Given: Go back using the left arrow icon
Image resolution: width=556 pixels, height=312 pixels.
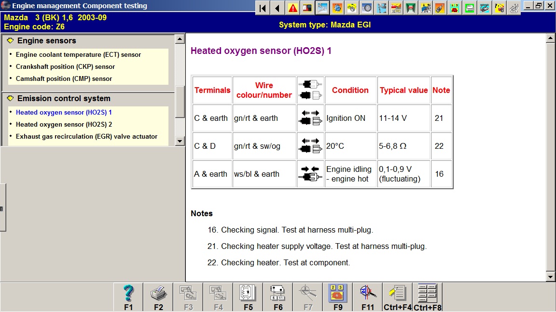Looking at the screenshot, I should tap(278, 8).
